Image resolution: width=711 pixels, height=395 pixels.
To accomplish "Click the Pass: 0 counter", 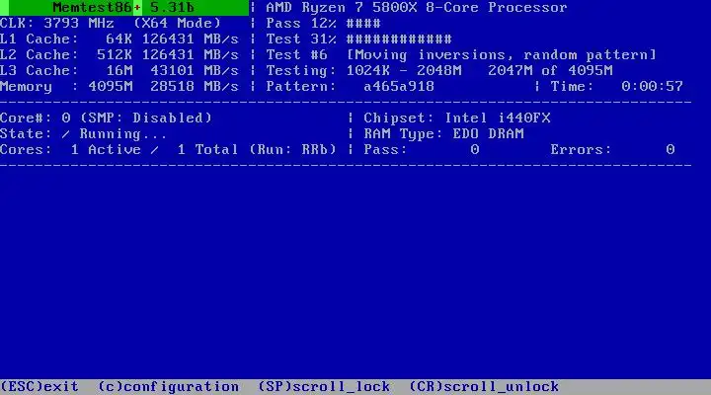I will click(x=422, y=150).
